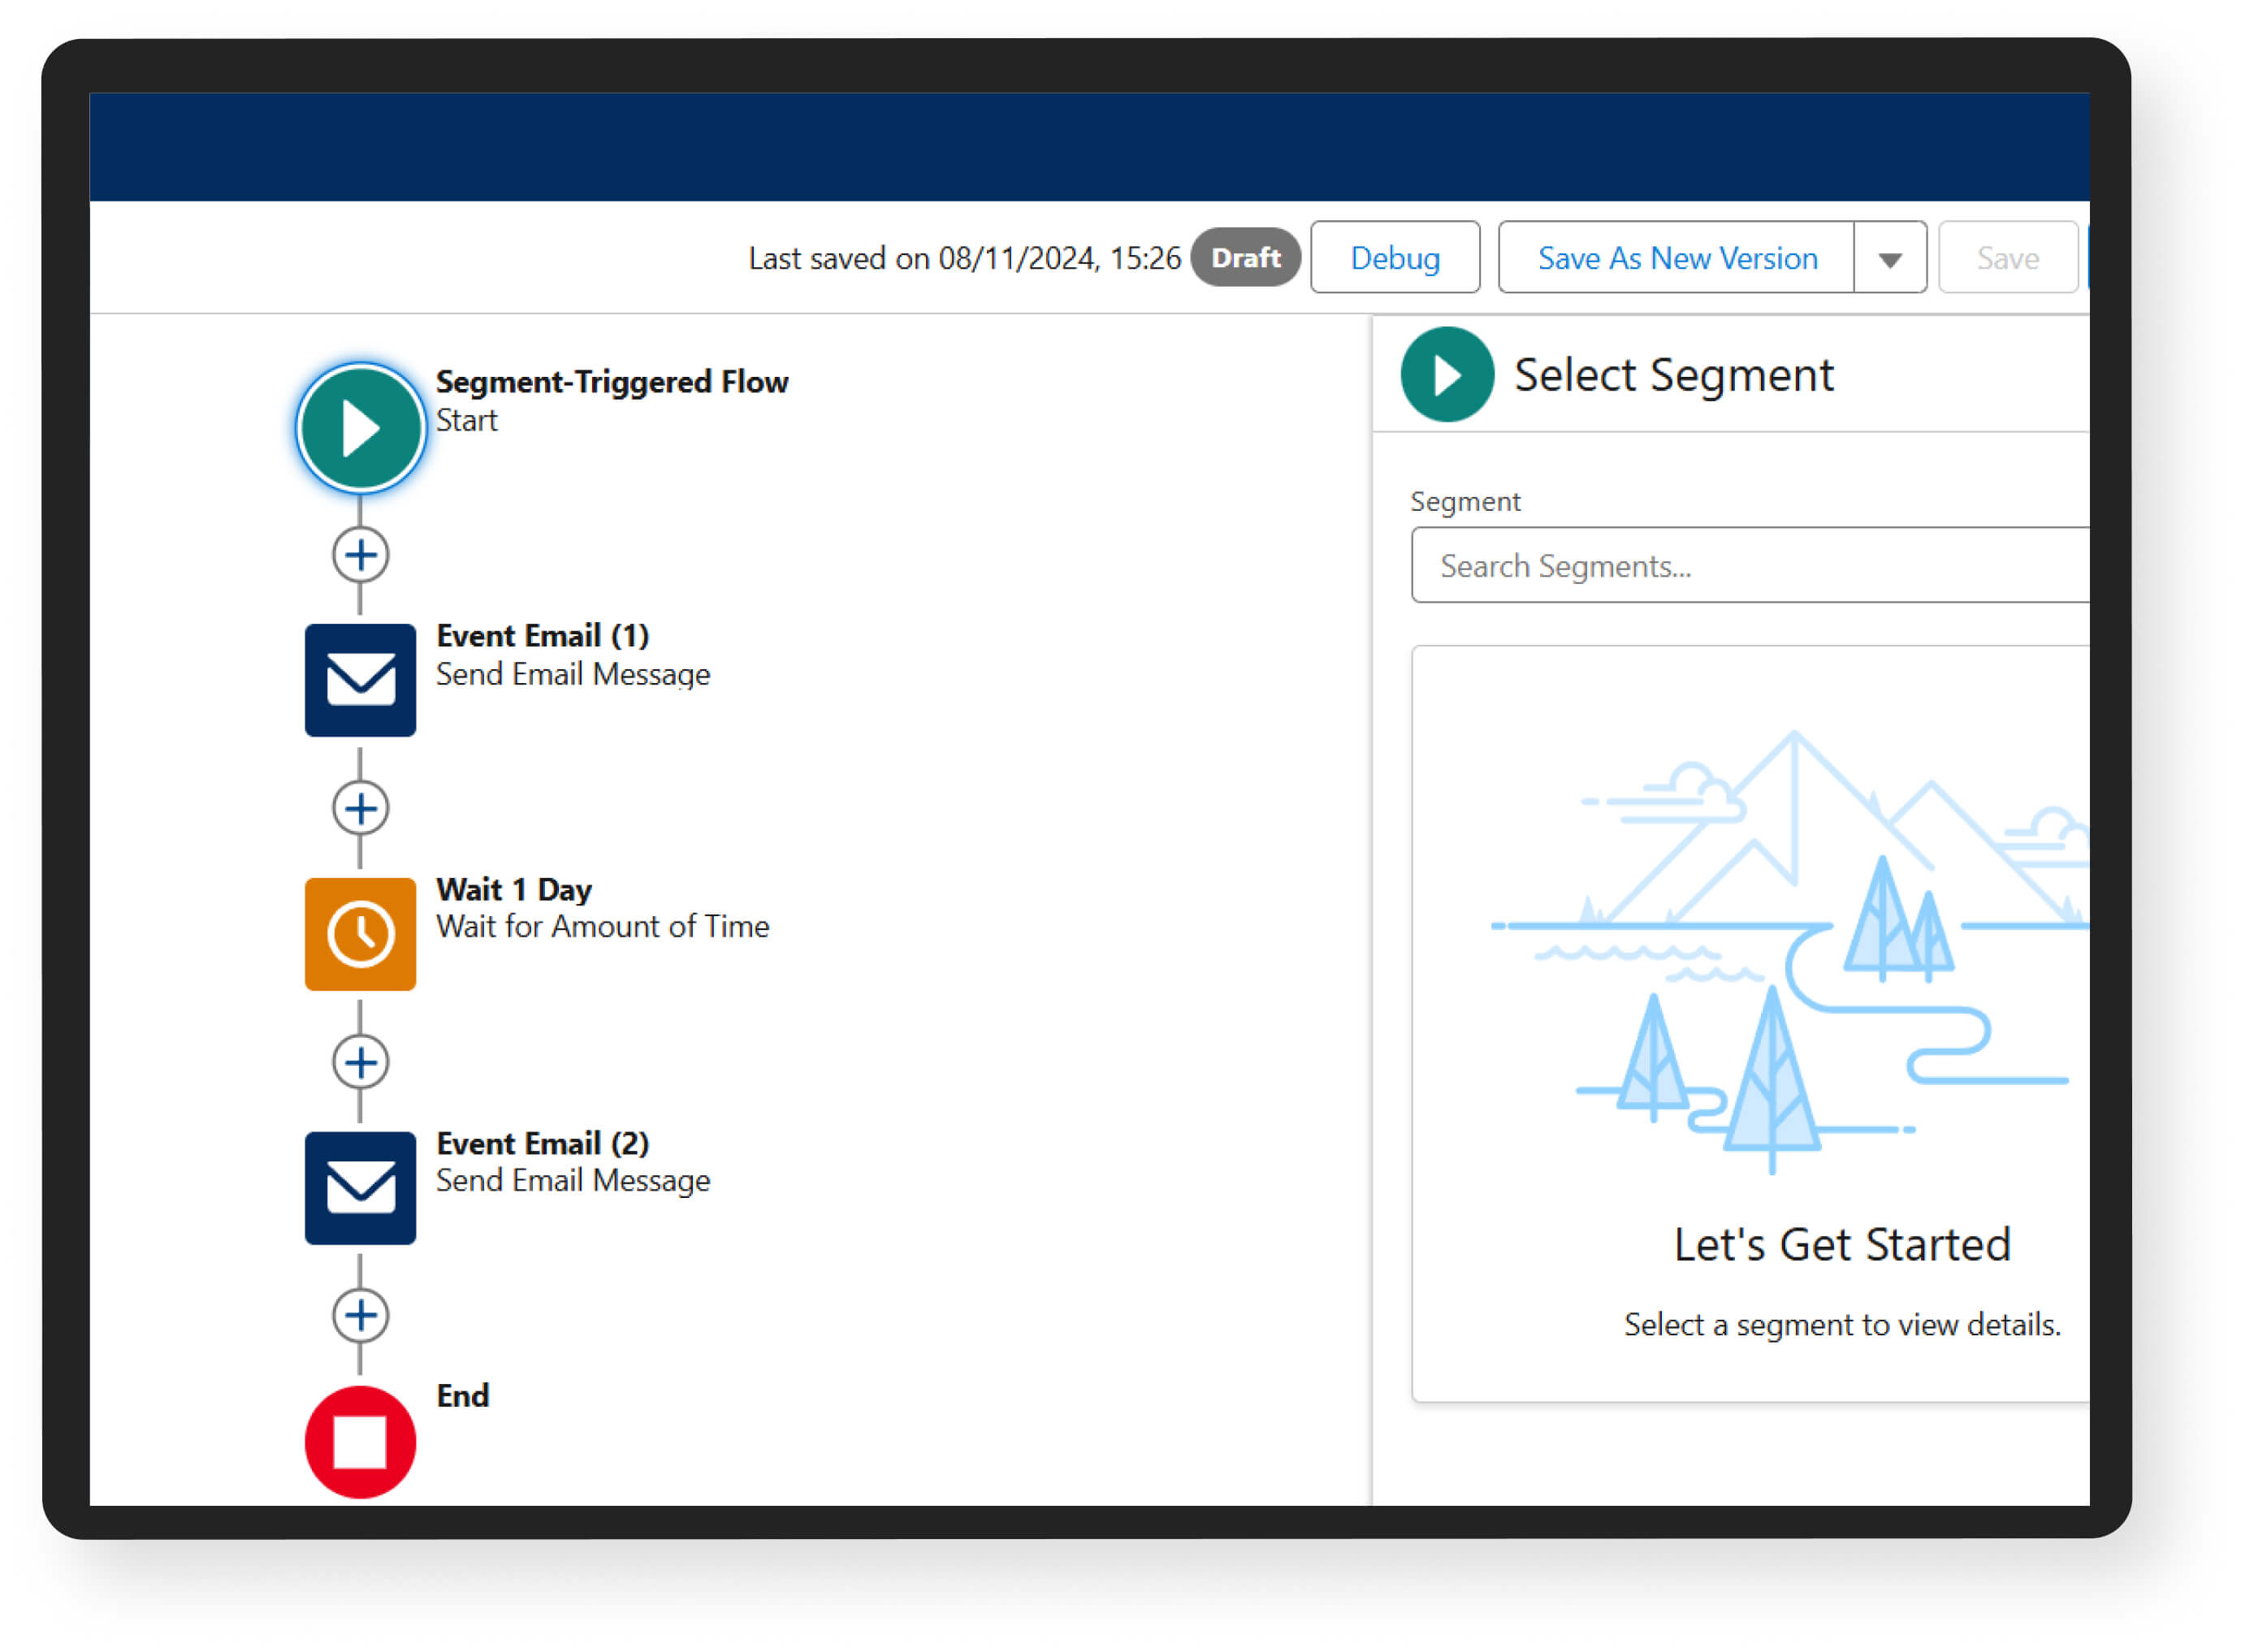This screenshot has width=2241, height=1652.
Task: Click the Draft status badge
Action: (x=1245, y=257)
